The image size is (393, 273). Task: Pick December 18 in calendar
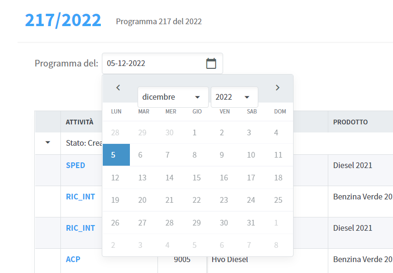pos(279,178)
